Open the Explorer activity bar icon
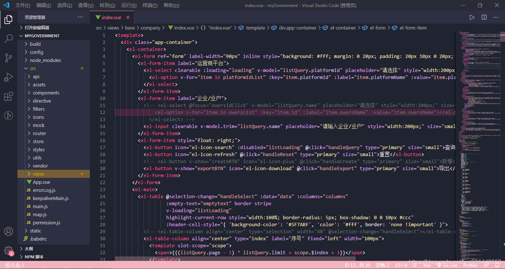This screenshot has height=269, width=505. (9, 19)
